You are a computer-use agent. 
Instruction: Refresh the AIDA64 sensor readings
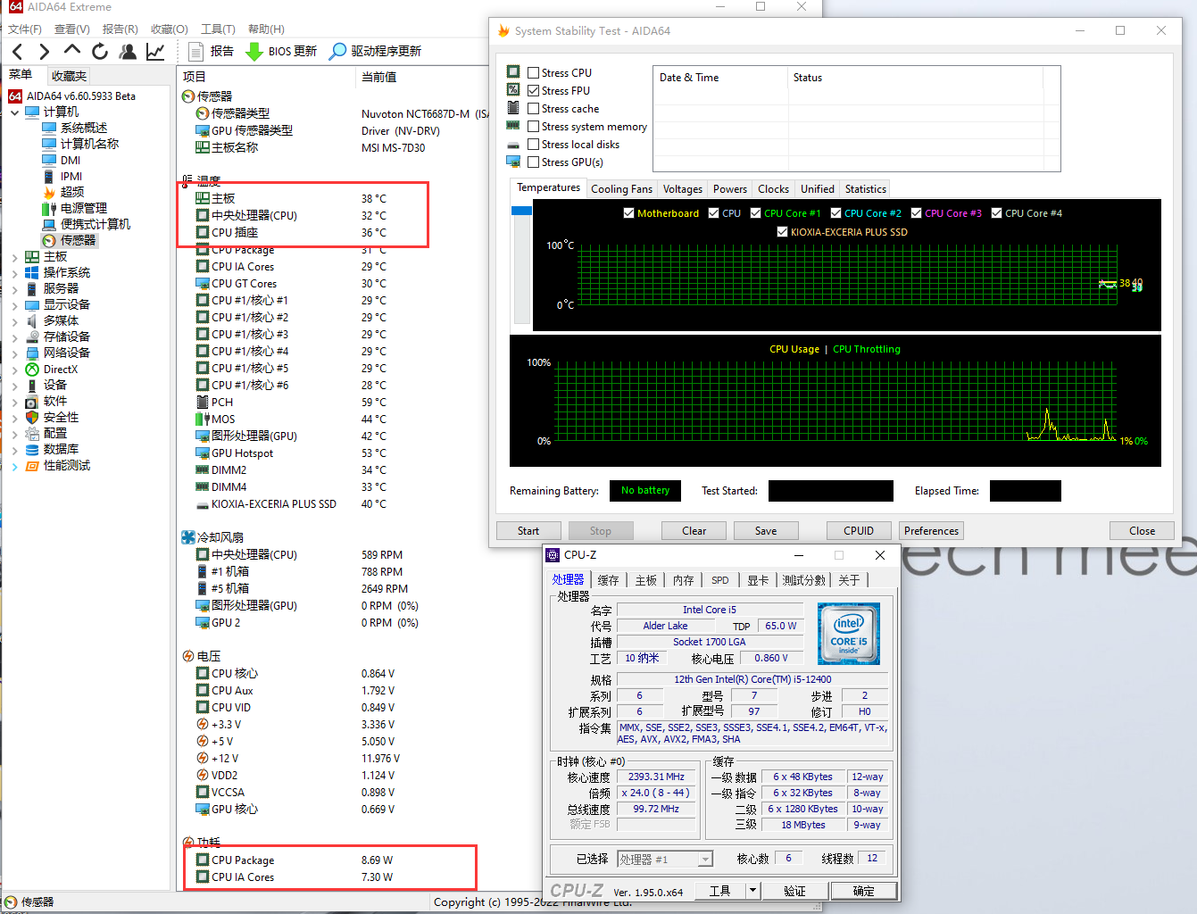click(x=100, y=51)
